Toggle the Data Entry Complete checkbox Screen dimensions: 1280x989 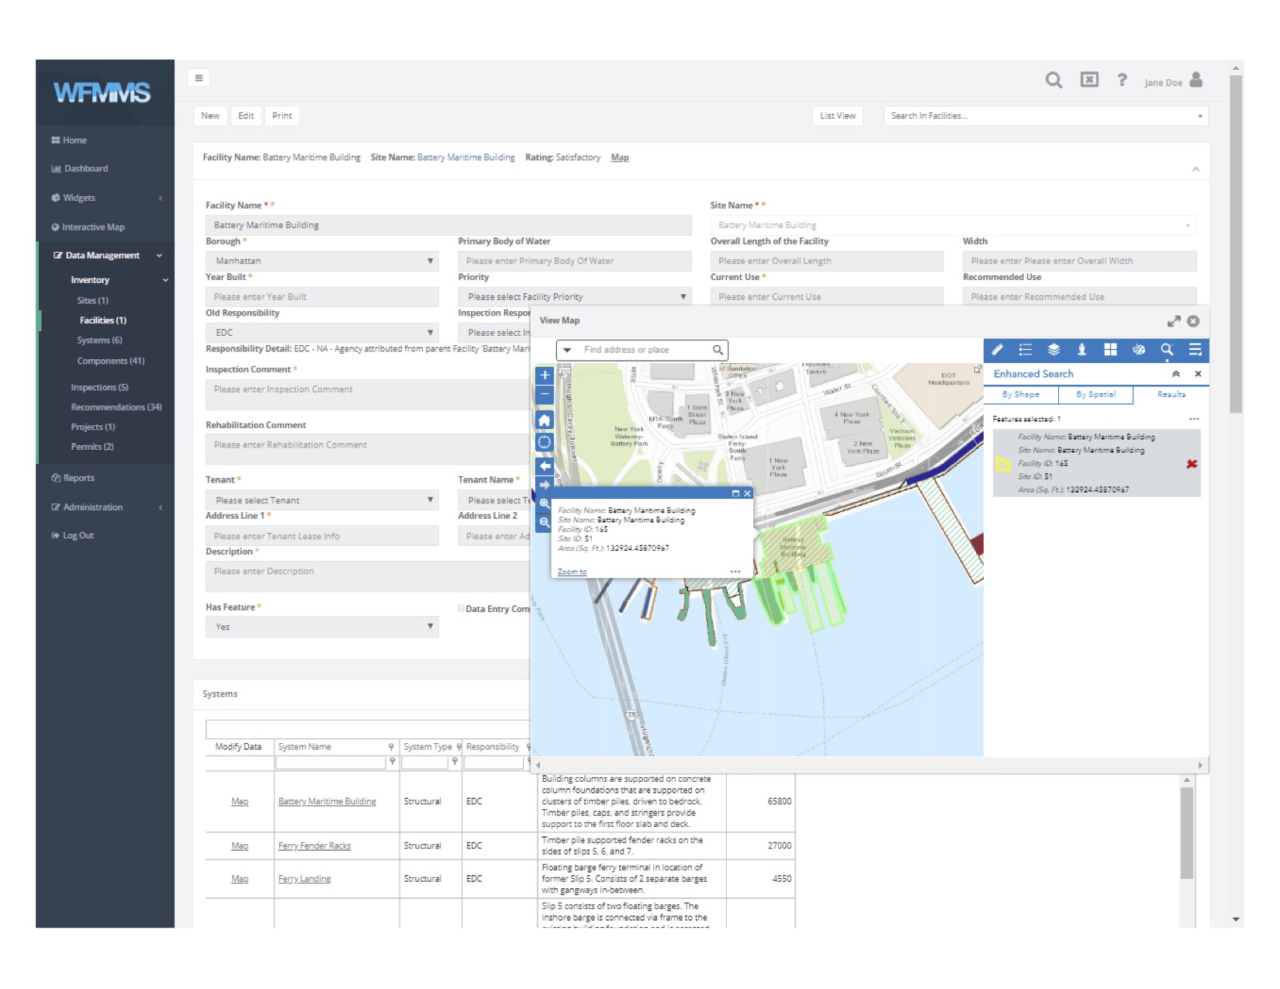pyautogui.click(x=461, y=608)
